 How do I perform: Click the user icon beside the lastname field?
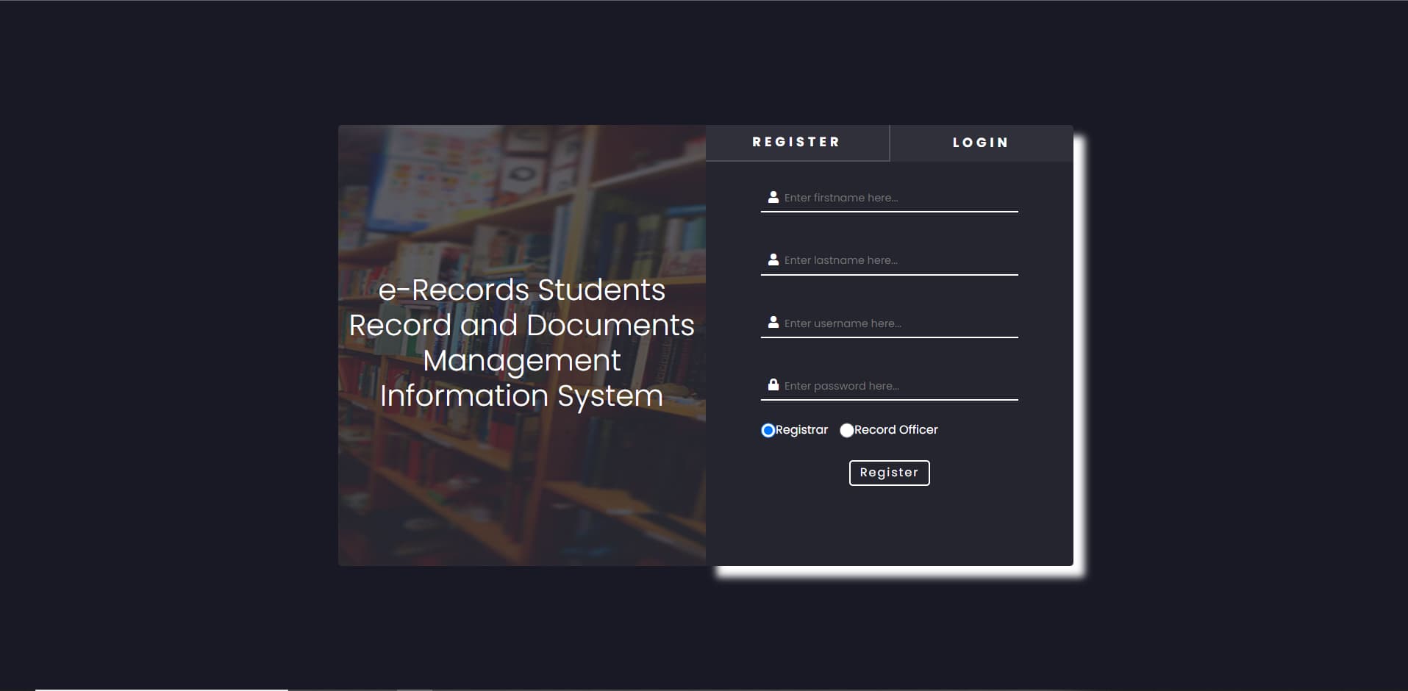click(x=772, y=259)
